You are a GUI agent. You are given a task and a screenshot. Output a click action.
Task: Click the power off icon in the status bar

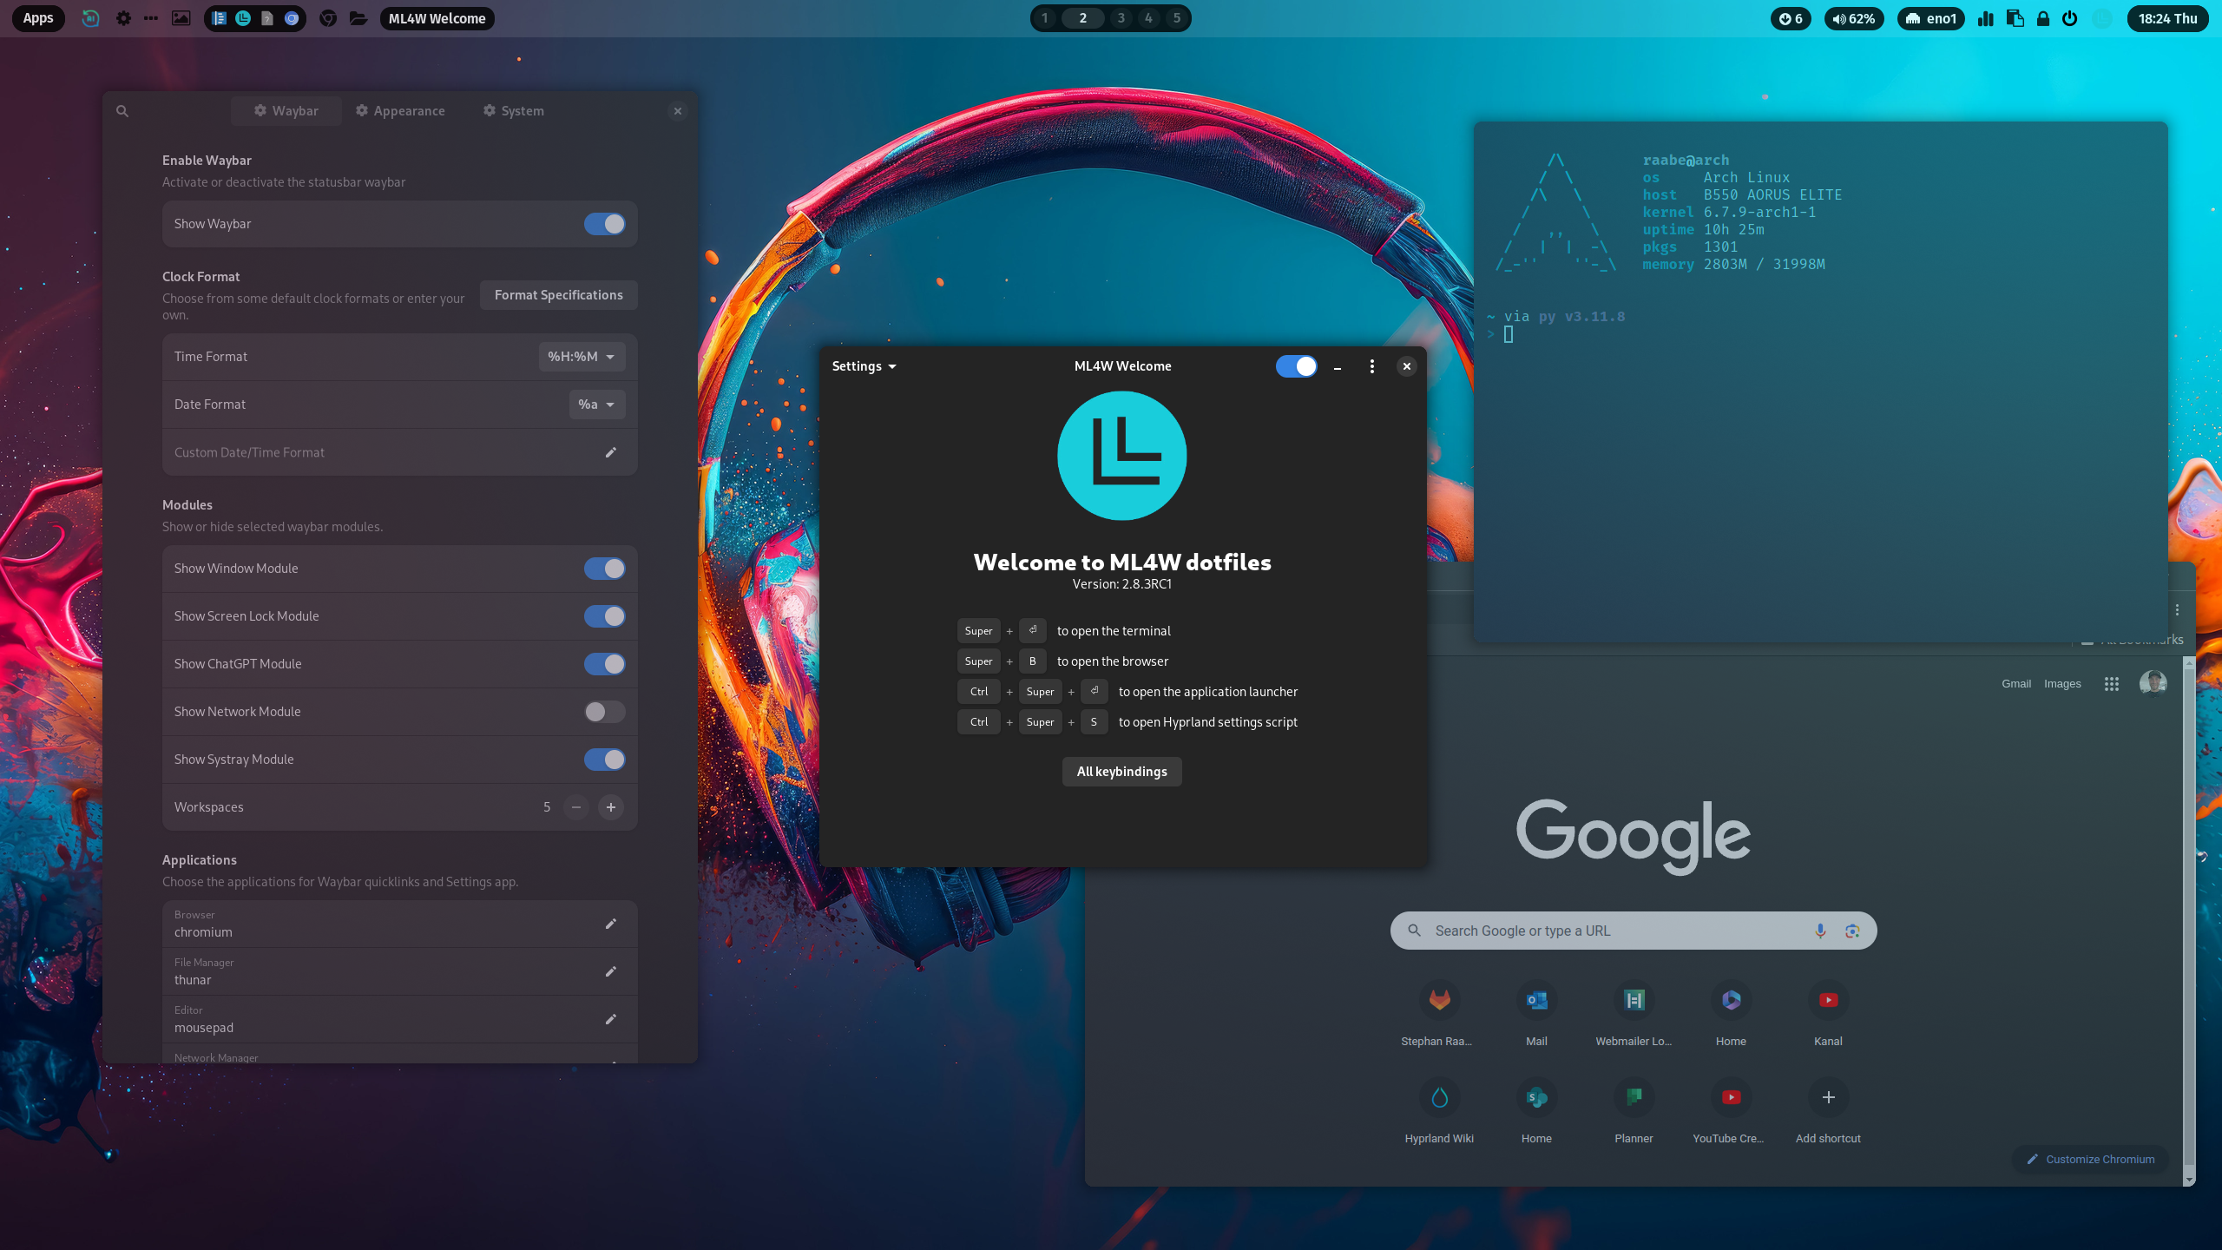[x=2070, y=19]
